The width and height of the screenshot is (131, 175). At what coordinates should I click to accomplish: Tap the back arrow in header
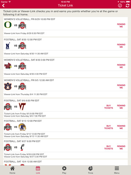coord(3,5)
